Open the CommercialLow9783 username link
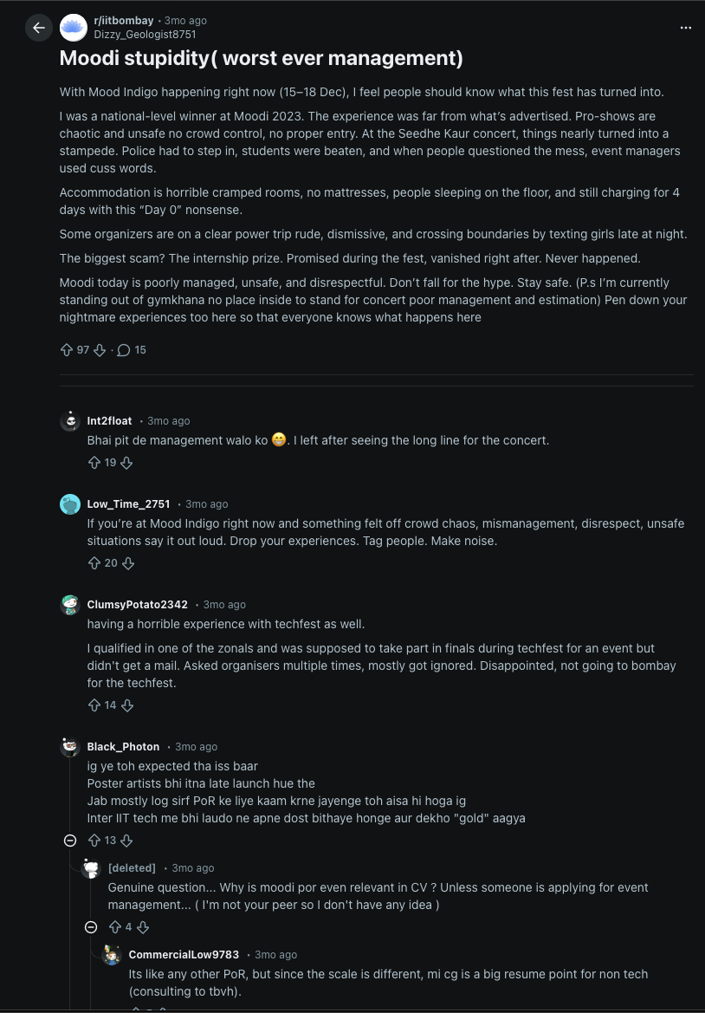This screenshot has width=705, height=1013. click(184, 955)
